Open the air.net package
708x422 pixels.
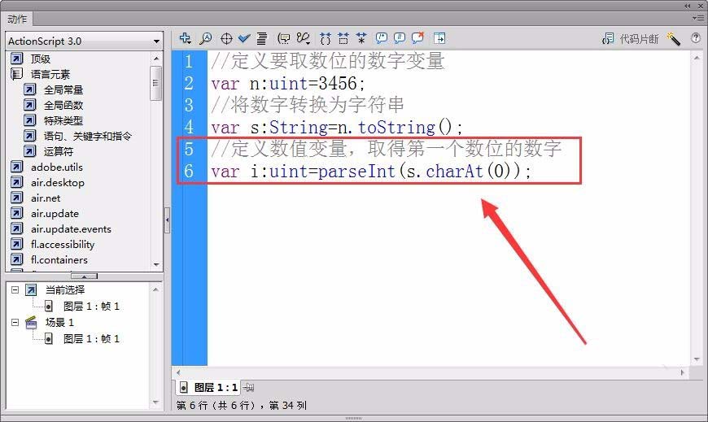pos(46,198)
